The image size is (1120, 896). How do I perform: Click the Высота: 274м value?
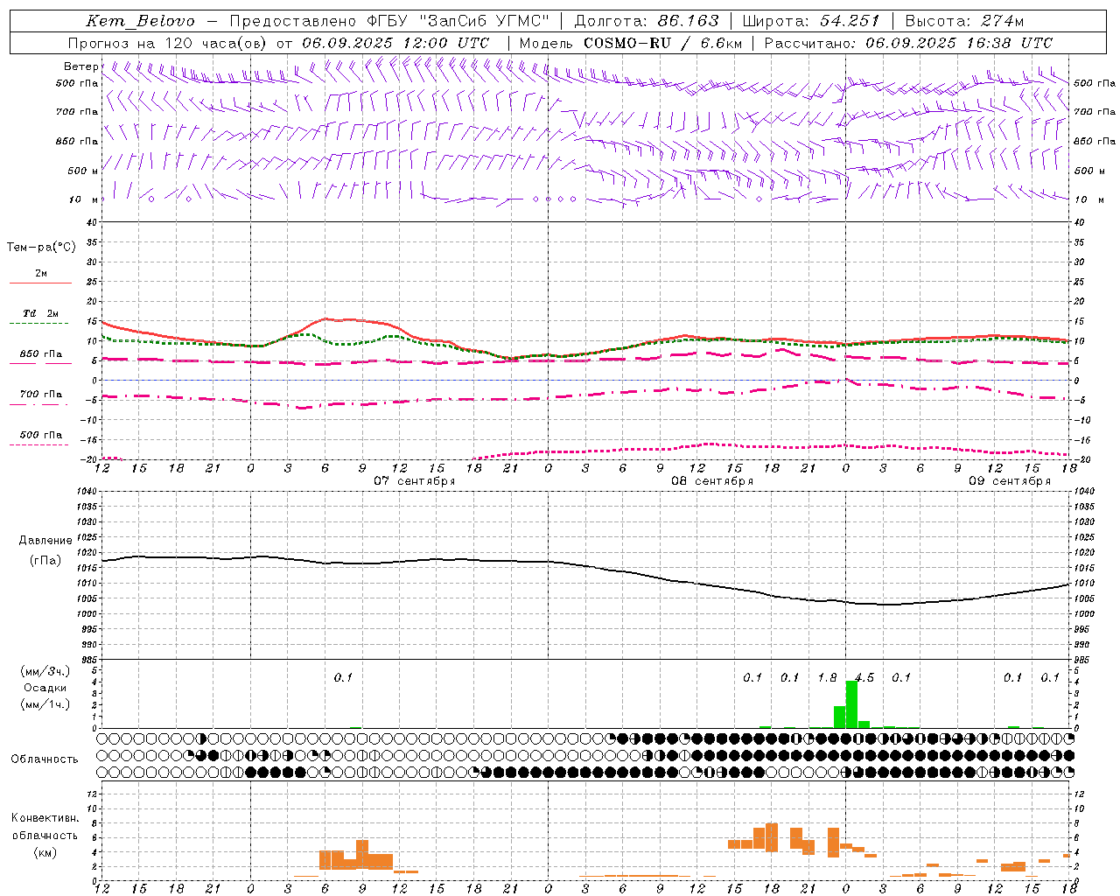[963, 21]
